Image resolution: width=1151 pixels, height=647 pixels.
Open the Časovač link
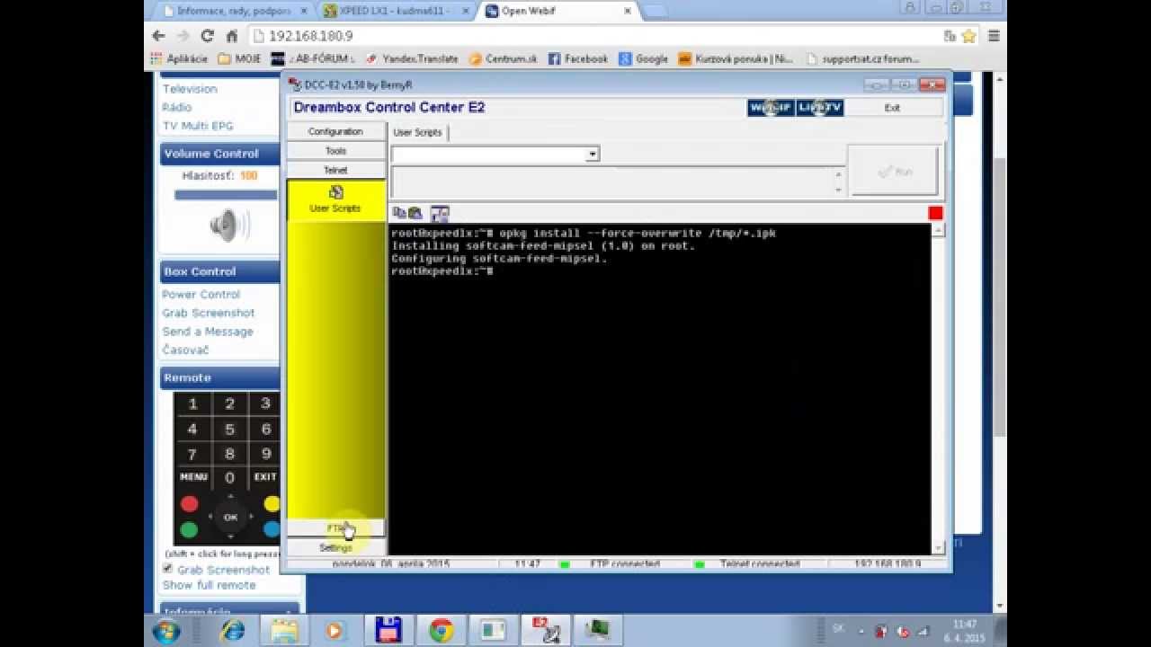tap(185, 350)
